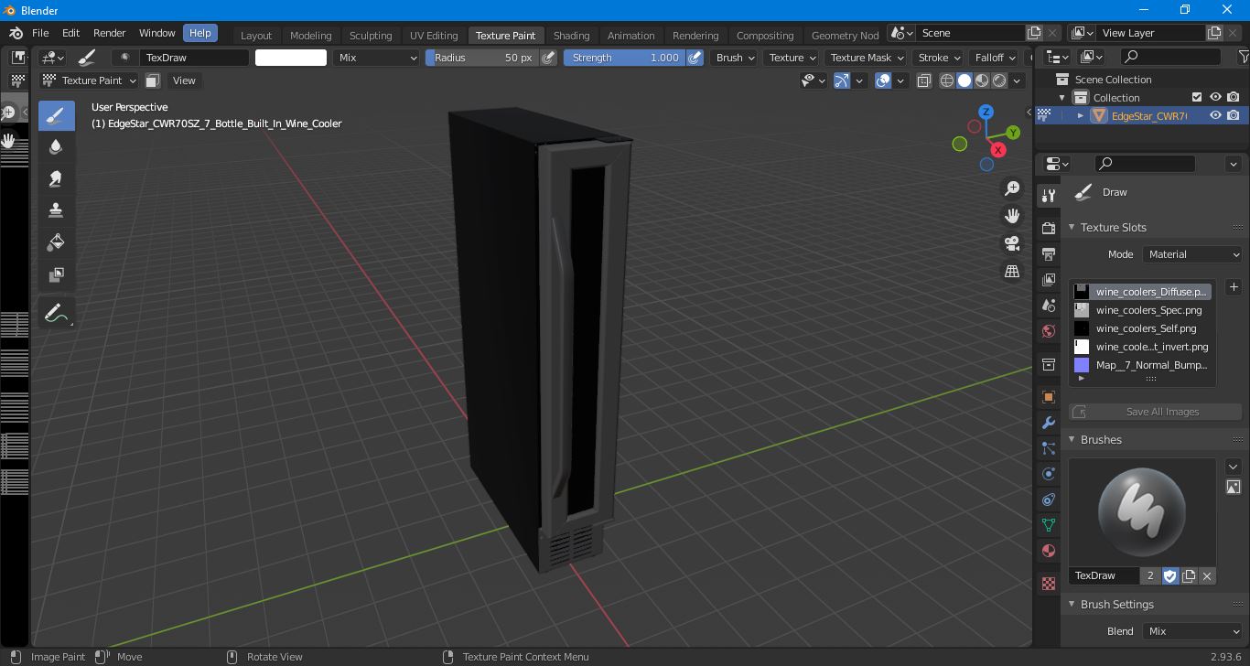Open the Render menu
The image size is (1250, 666).
coord(109,33)
